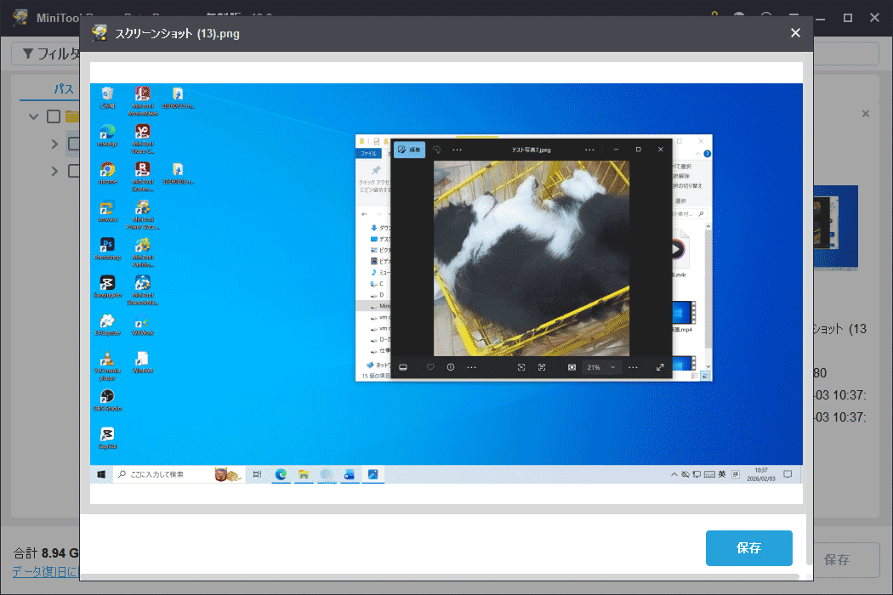Toggle the favorite heart in Photos toolbar
This screenshot has height=595, width=893.
coord(430,366)
